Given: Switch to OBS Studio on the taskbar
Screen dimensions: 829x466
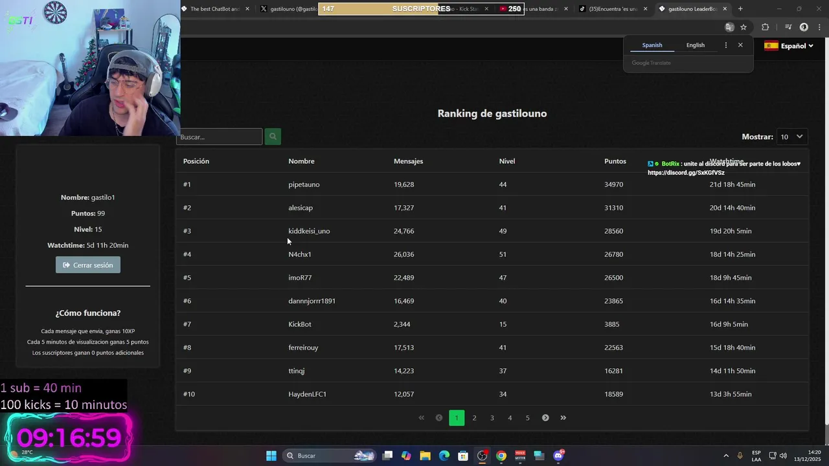Looking at the screenshot, I should click(x=482, y=456).
